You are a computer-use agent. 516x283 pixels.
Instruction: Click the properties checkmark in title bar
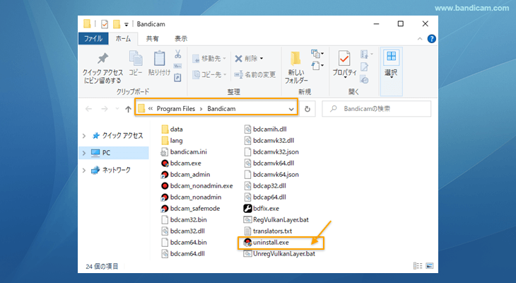(105, 24)
